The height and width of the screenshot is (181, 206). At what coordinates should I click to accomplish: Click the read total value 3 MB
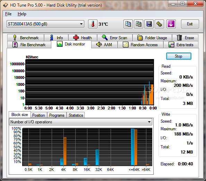click(188, 104)
